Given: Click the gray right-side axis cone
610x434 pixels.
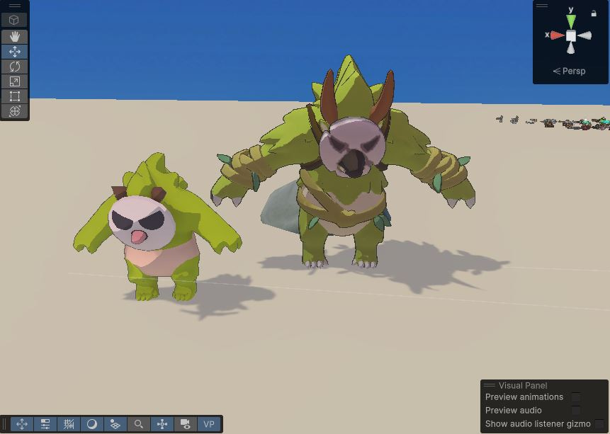Looking at the screenshot, I should point(584,36).
